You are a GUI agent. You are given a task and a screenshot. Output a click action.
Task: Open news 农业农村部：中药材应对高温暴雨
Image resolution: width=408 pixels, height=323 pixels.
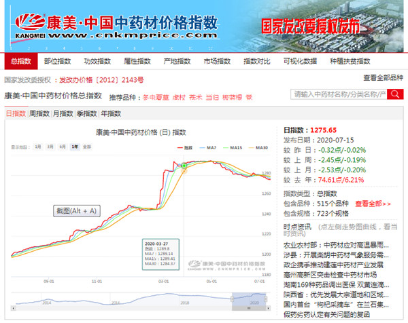pos(336,245)
